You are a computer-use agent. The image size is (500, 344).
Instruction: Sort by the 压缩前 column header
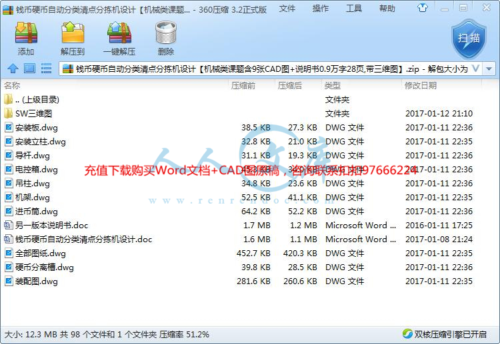tap(243, 86)
